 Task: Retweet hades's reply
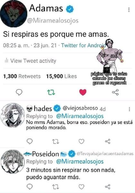55,142
